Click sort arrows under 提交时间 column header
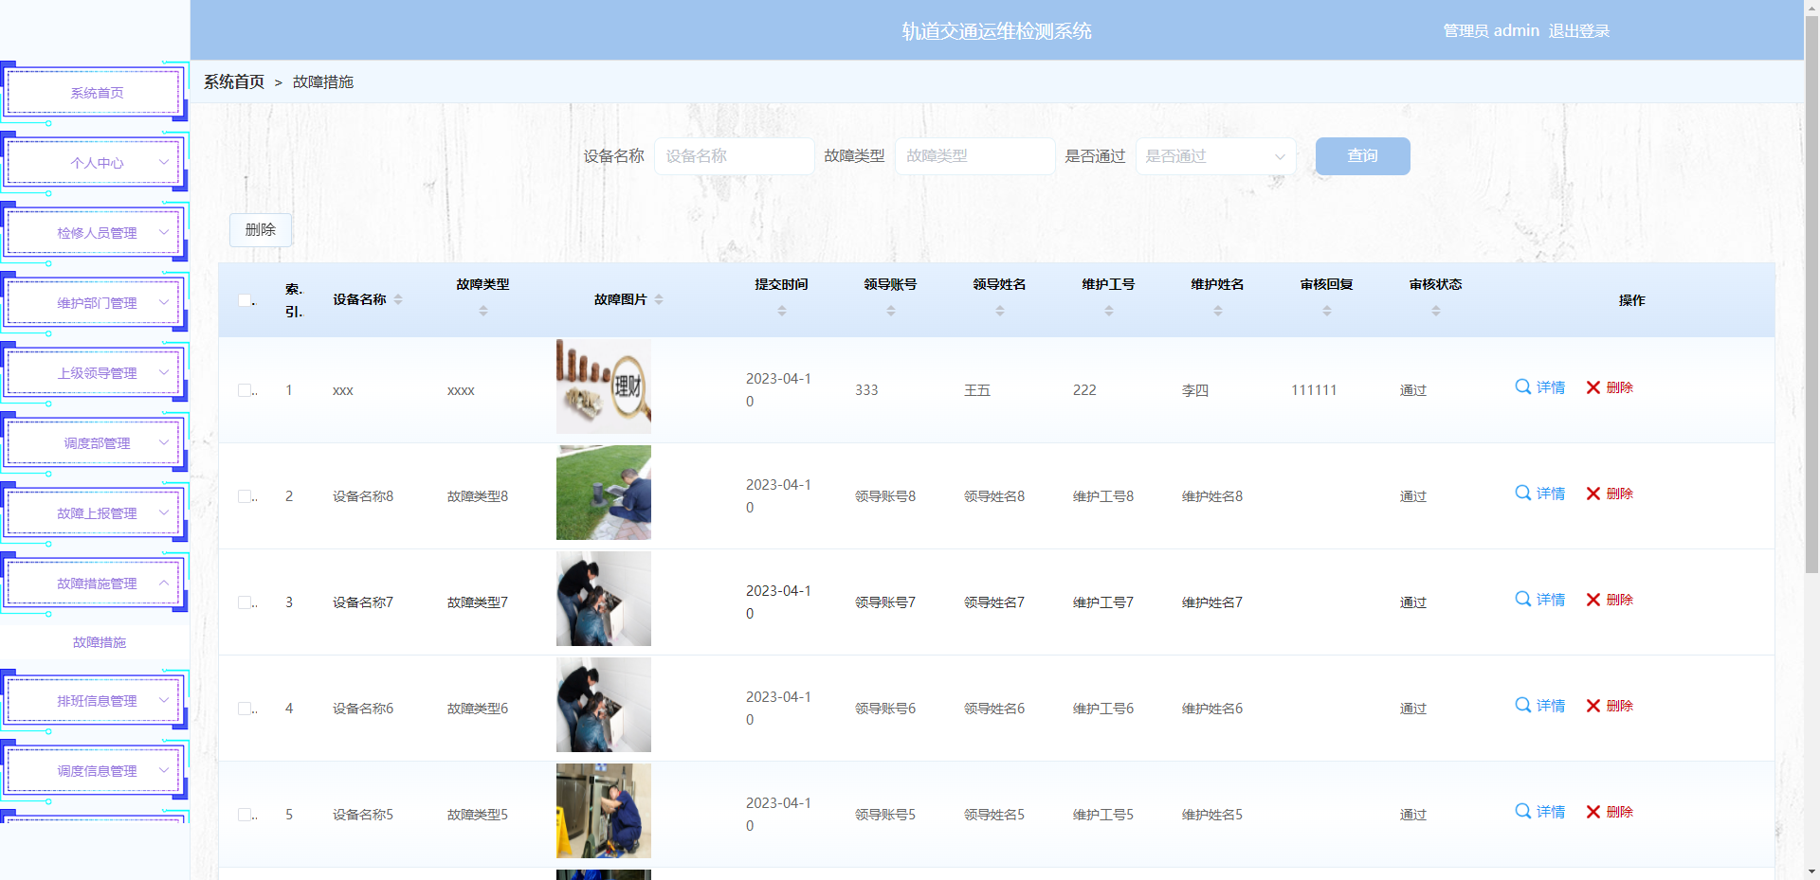This screenshot has height=880, width=1820. tap(782, 311)
